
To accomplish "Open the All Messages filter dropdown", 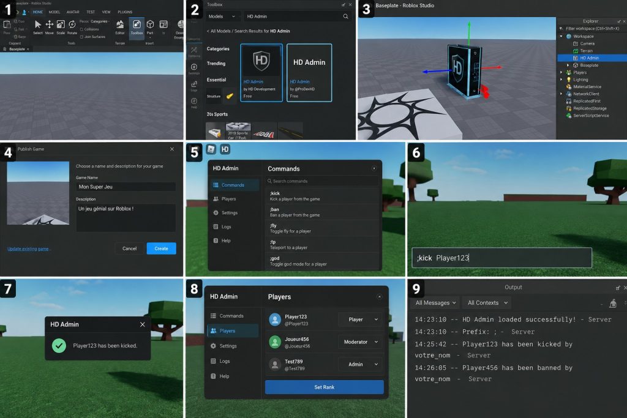I will (x=435, y=303).
